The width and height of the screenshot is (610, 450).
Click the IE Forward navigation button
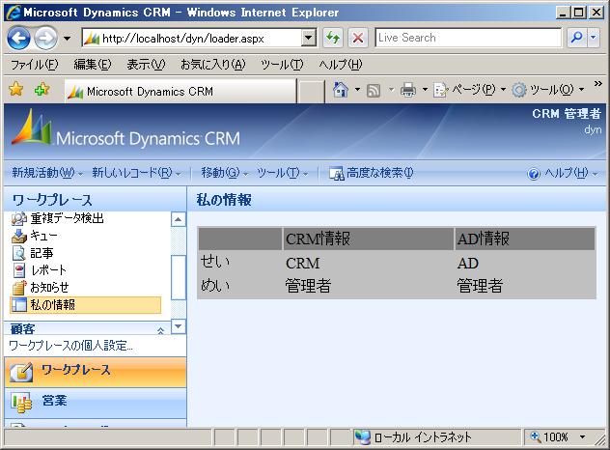coord(45,39)
